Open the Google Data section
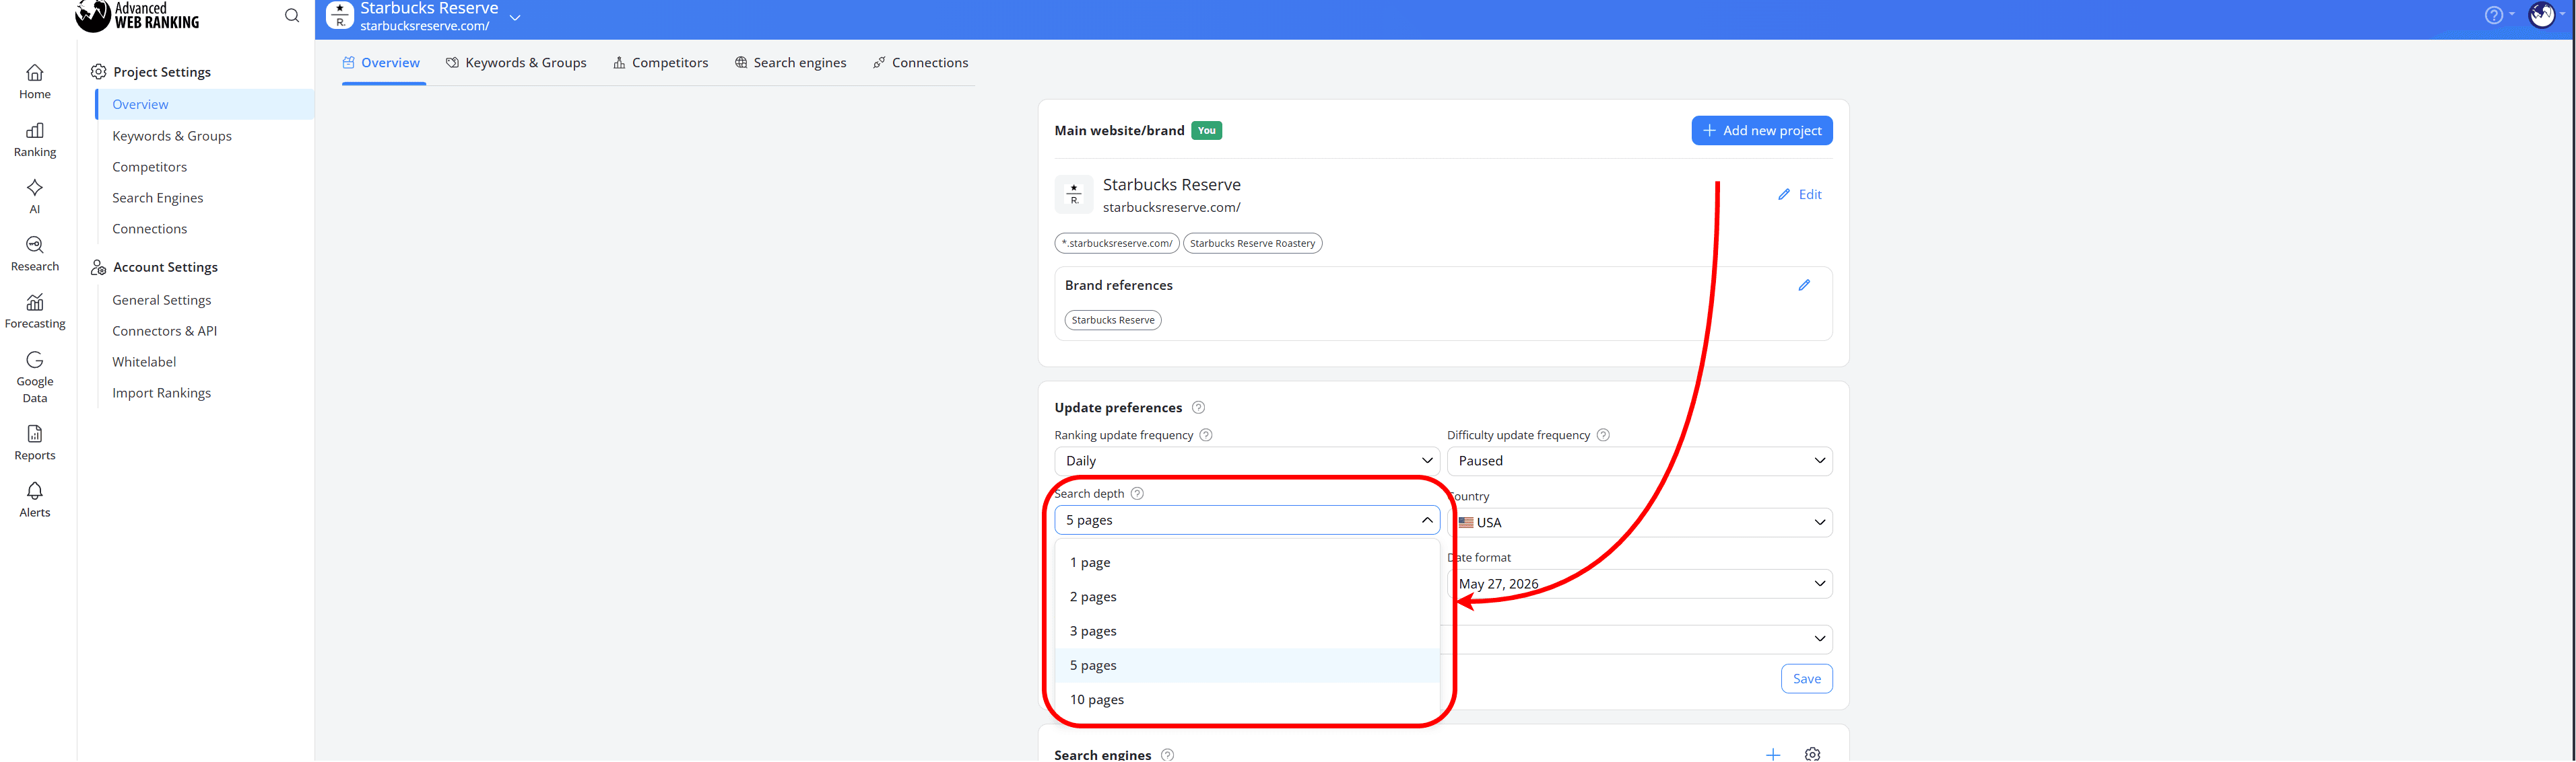Screen dimensions: 2576x762 [x=35, y=377]
